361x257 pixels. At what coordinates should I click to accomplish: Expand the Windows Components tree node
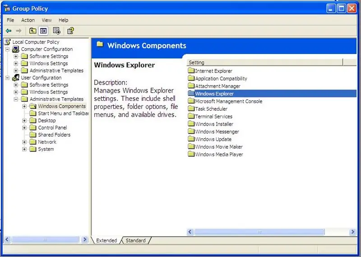click(24, 106)
